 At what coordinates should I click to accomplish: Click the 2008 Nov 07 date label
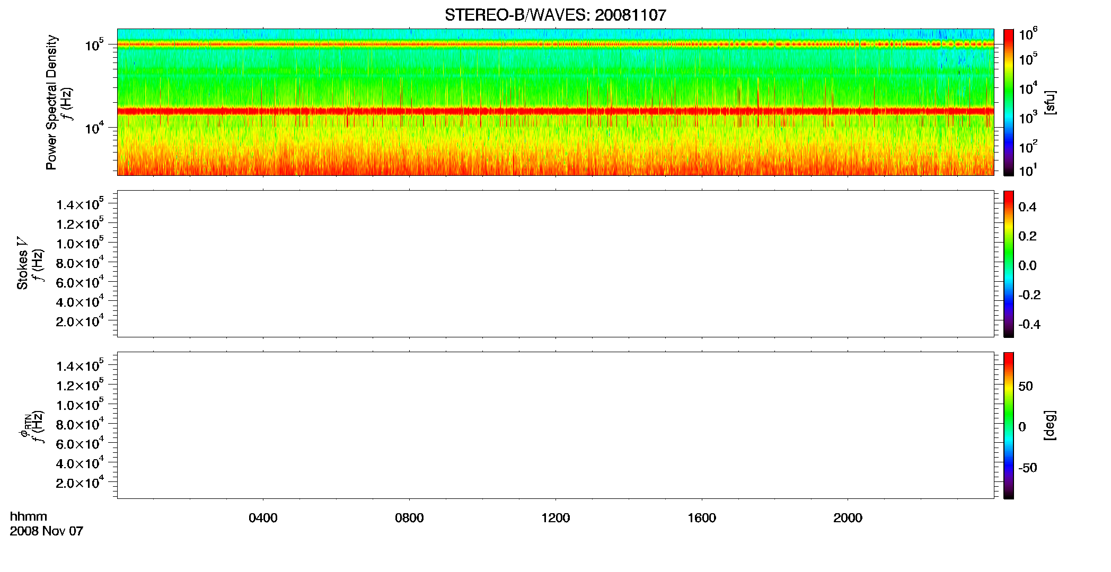click(x=47, y=531)
